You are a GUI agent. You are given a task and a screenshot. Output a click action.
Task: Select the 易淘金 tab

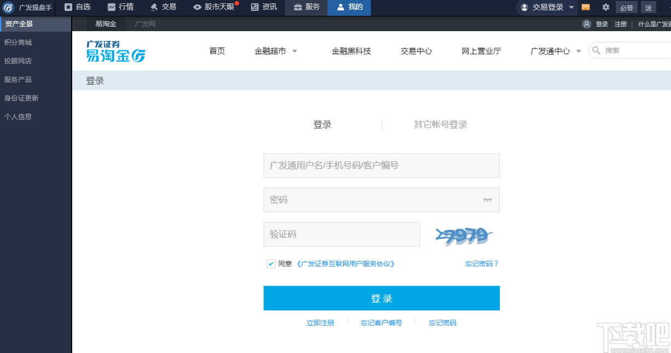click(x=105, y=23)
